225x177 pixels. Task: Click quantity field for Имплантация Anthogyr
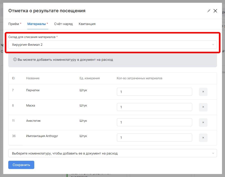coord(154,138)
